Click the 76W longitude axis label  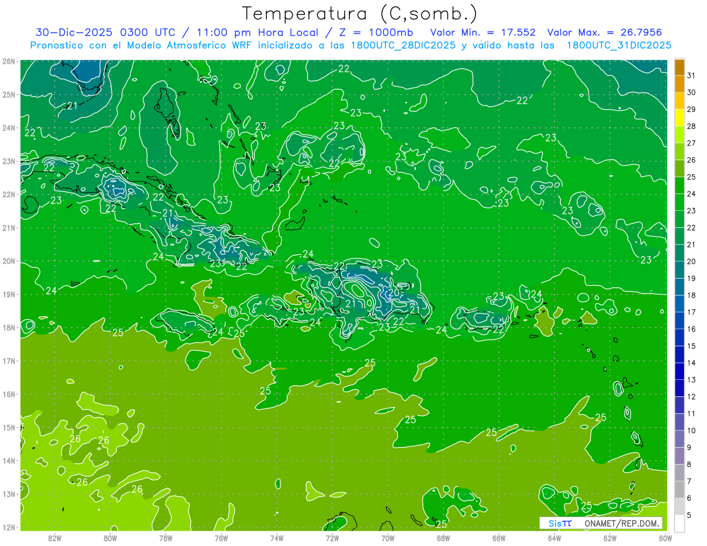coord(221,538)
